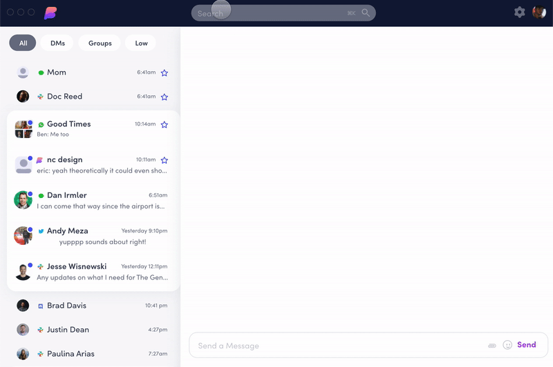Click the Good Times group avatar

pyautogui.click(x=23, y=129)
